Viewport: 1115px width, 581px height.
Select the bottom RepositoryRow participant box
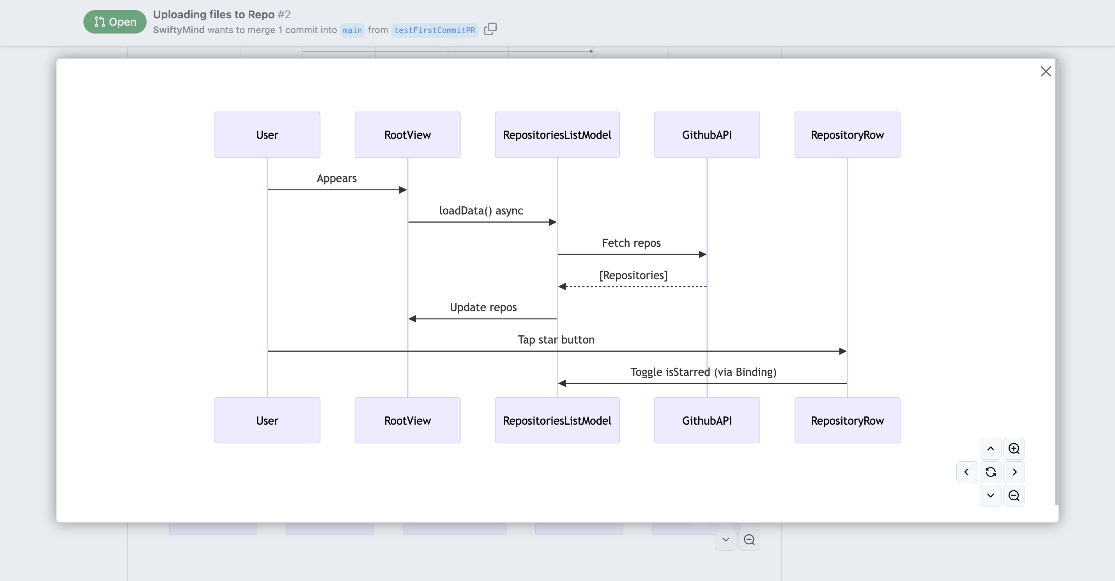pos(847,420)
